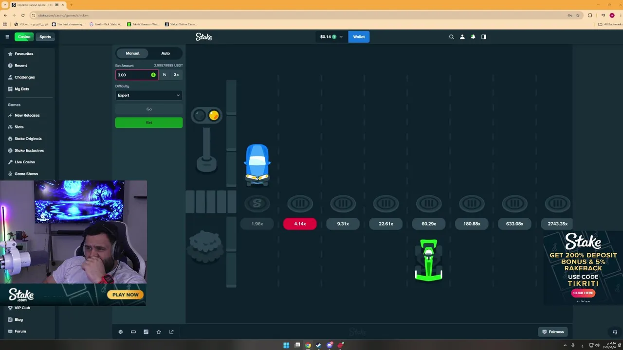Click the browser back arrow
The image size is (623, 350).
tap(5, 15)
